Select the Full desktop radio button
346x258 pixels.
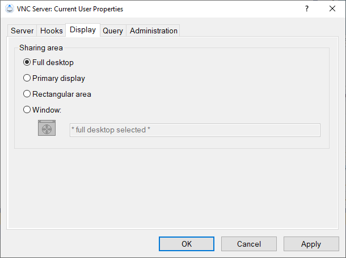tap(27, 62)
